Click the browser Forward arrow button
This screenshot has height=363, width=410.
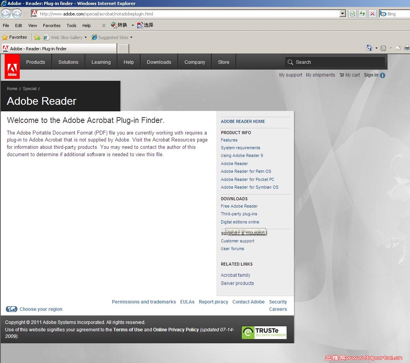tap(17, 14)
